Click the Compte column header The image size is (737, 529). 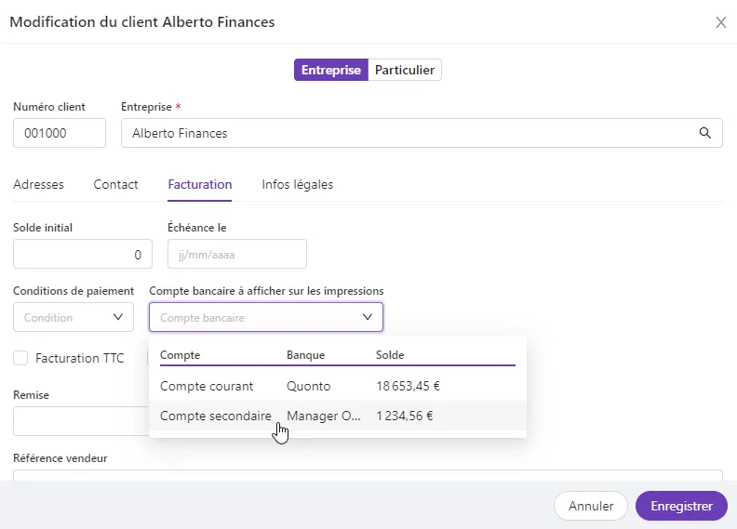tap(180, 355)
